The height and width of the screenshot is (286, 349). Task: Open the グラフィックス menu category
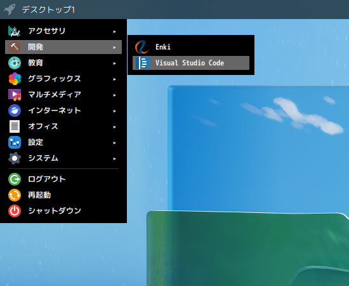click(x=63, y=79)
